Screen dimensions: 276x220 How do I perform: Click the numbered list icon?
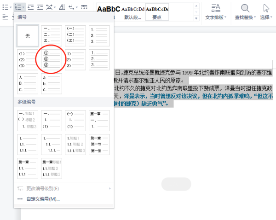(18, 7)
